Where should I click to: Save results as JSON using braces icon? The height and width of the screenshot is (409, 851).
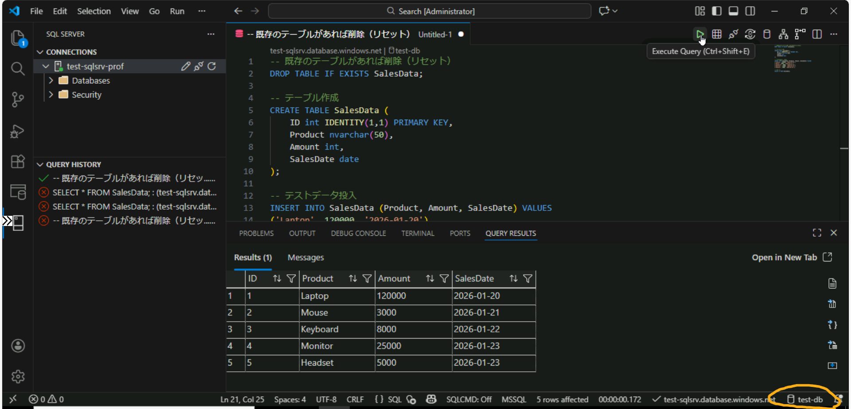tap(832, 325)
